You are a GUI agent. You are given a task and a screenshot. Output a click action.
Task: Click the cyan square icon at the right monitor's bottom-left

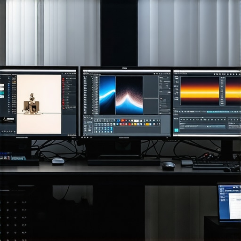177,130
